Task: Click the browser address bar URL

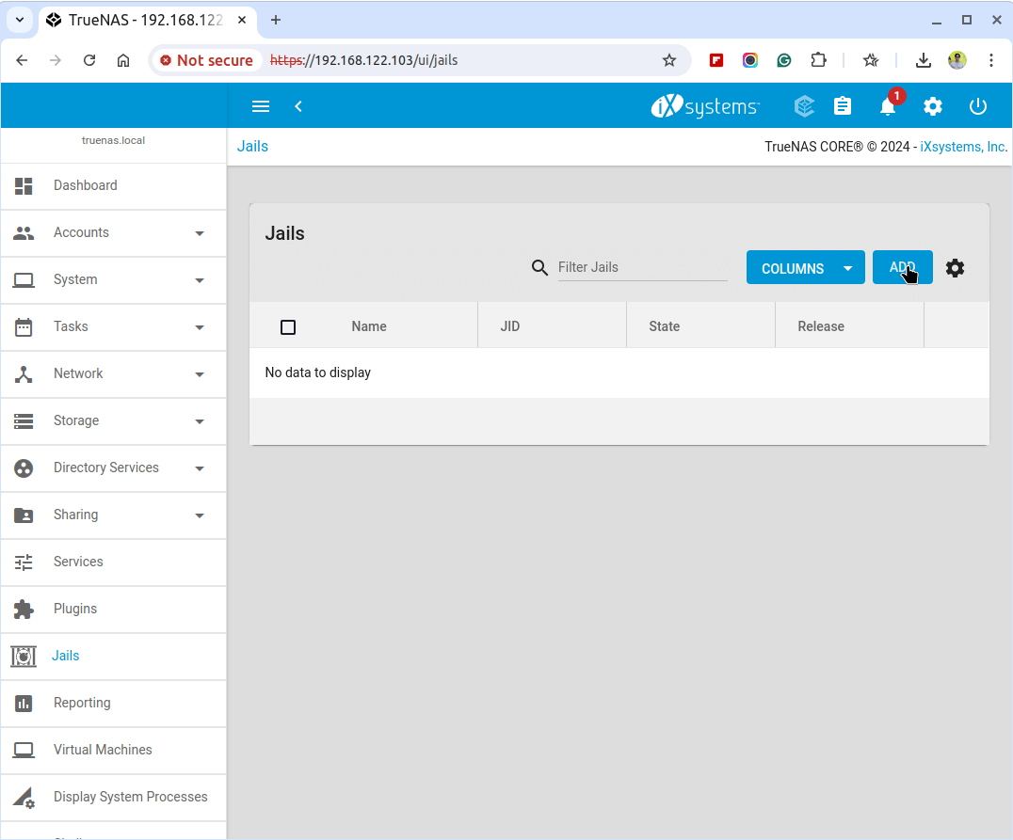Action: point(363,60)
